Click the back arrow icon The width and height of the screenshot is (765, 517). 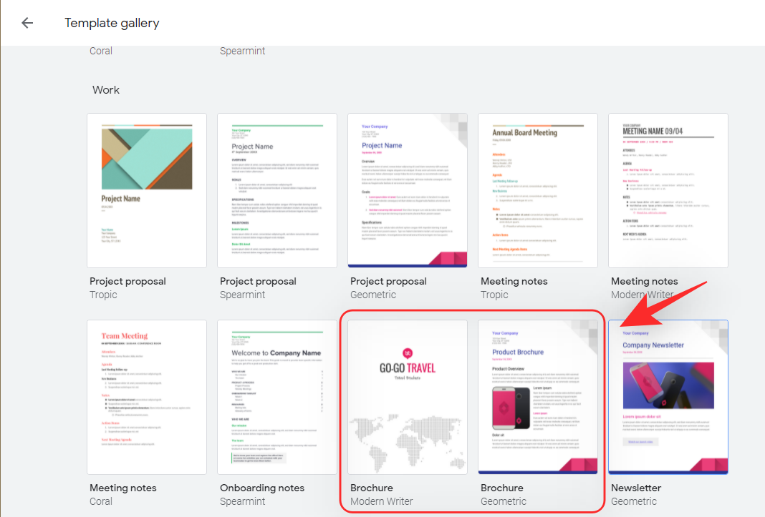click(x=27, y=23)
